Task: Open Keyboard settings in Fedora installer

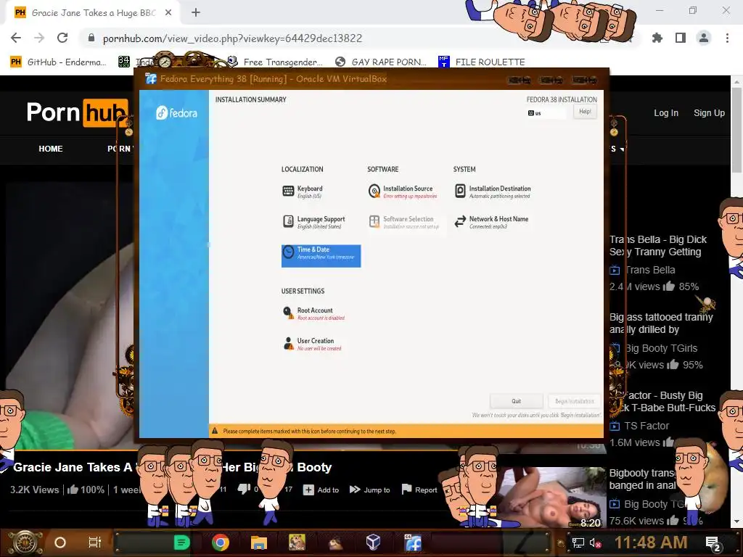Action: click(x=303, y=191)
